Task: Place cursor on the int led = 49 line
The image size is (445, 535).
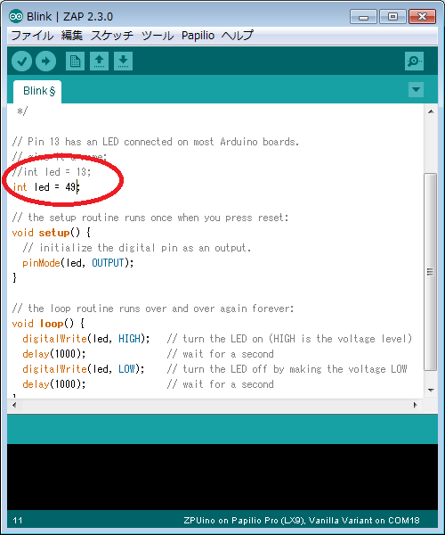Action: pos(46,187)
